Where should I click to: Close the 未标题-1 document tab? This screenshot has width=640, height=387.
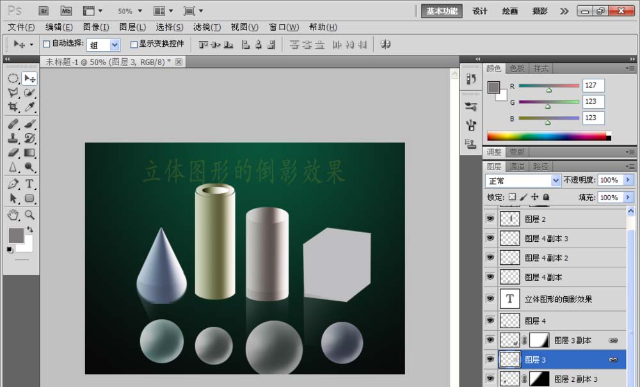[179, 61]
